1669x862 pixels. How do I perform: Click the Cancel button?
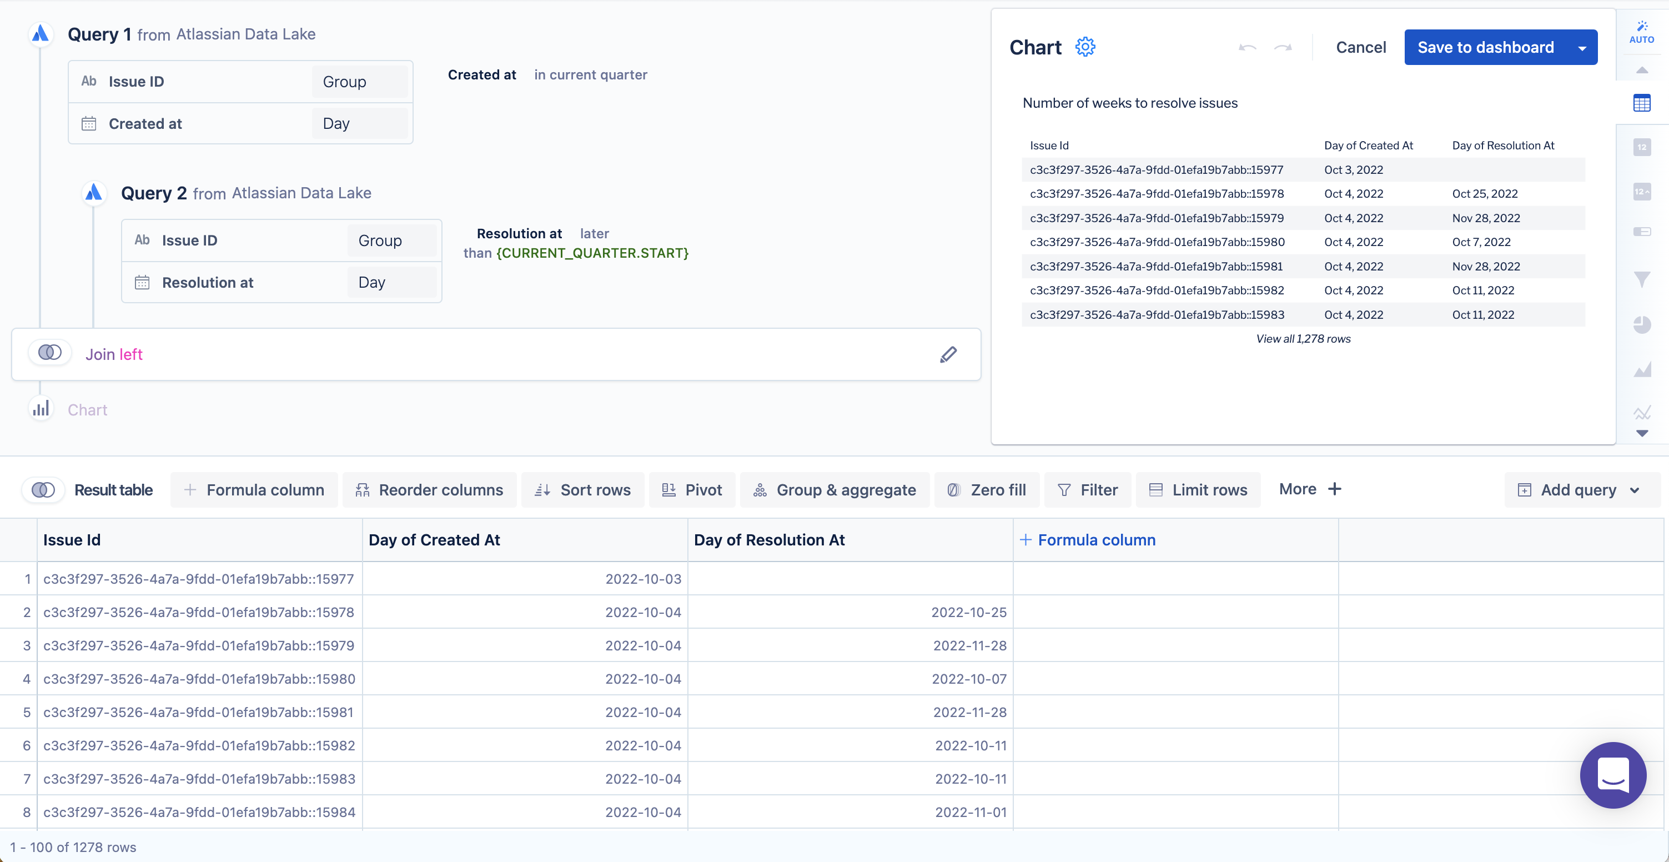[x=1361, y=47]
